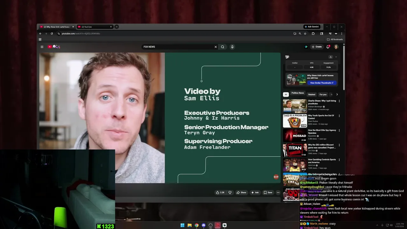Open a new browser tab with plus
Image resolution: width=407 pixels, height=229 pixels.
(117, 27)
